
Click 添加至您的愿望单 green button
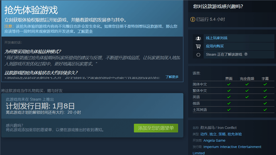[x=156, y=128]
